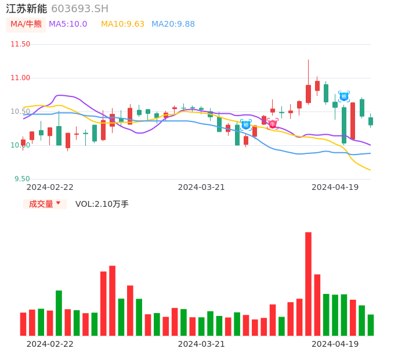Click the MA20 blue line legend
398x352 pixels.
coord(173,24)
